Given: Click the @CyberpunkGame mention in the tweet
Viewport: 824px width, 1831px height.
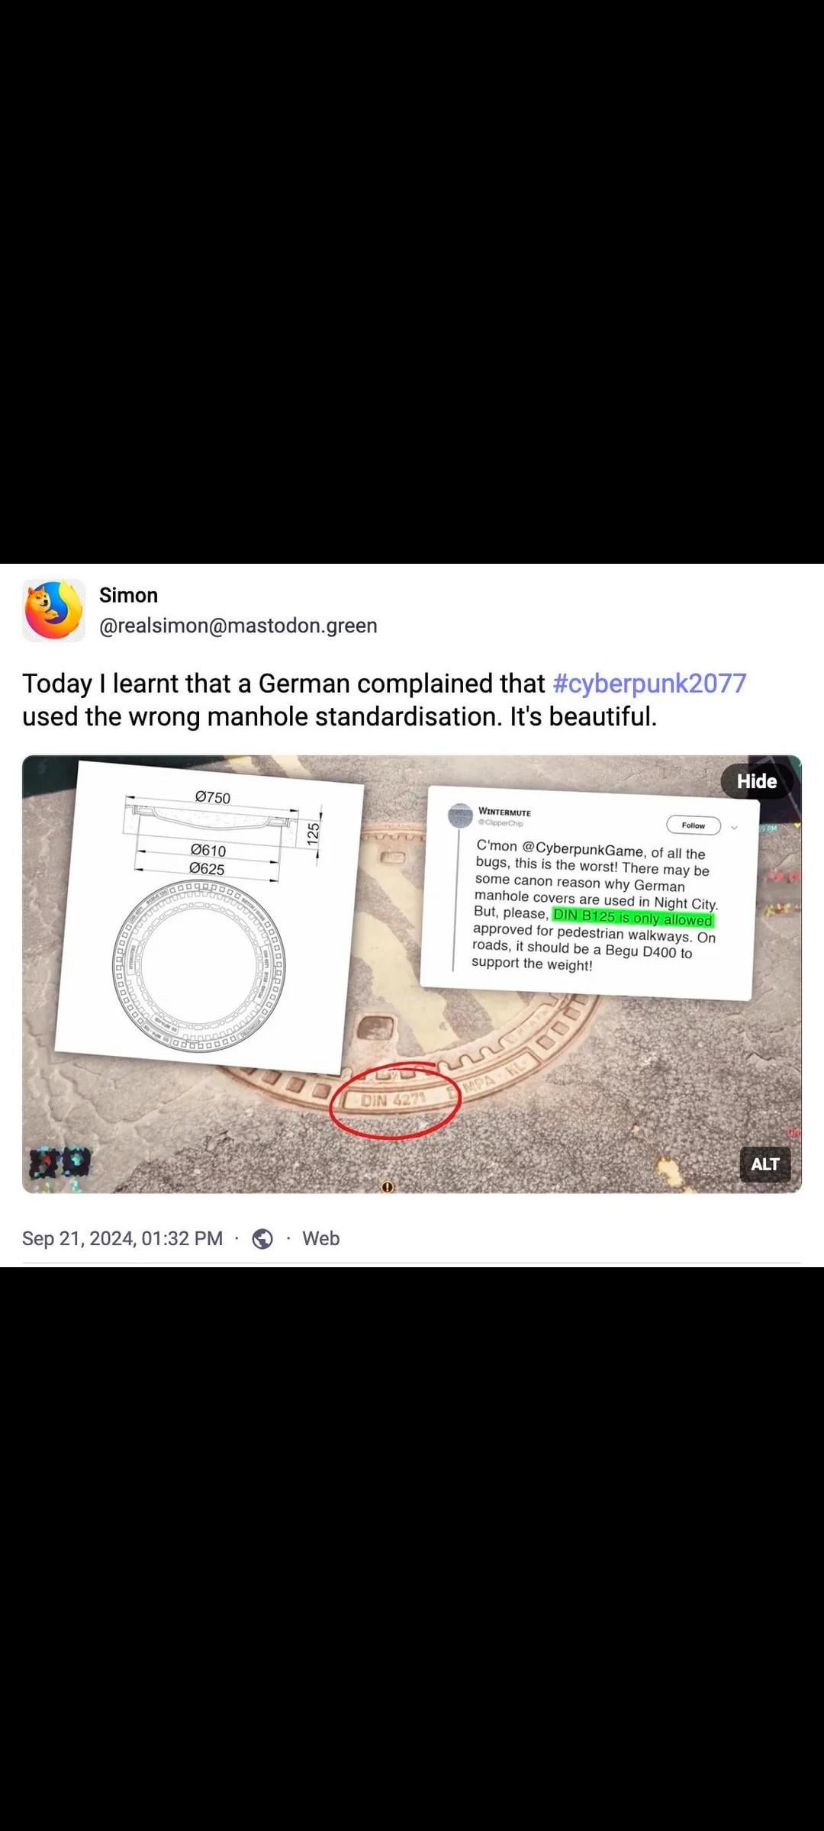Looking at the screenshot, I should [x=583, y=848].
